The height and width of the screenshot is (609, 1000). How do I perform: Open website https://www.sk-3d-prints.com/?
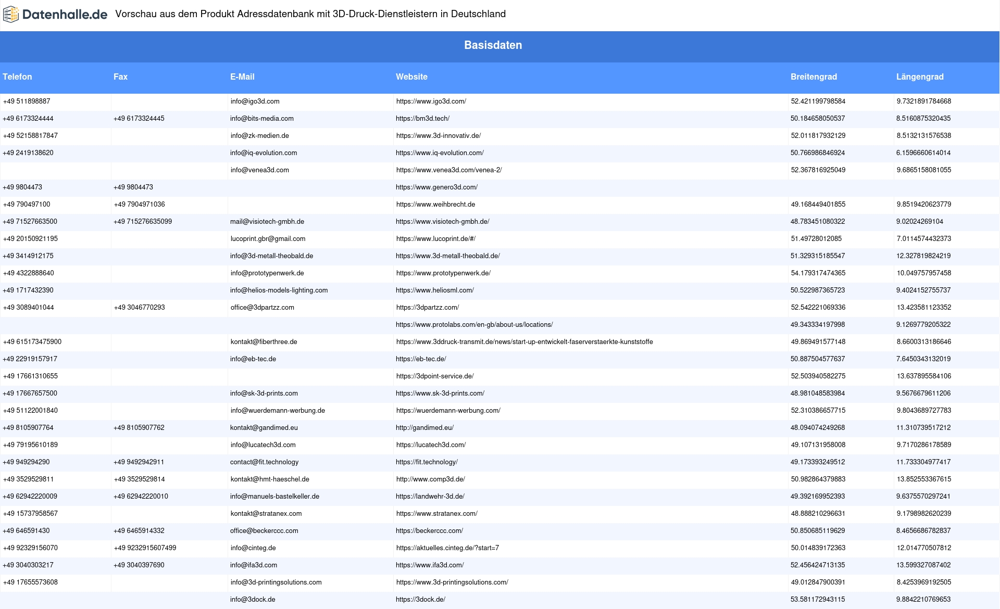pyautogui.click(x=440, y=394)
